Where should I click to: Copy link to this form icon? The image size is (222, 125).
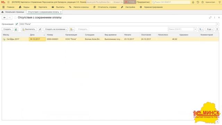[x=210, y=18]
